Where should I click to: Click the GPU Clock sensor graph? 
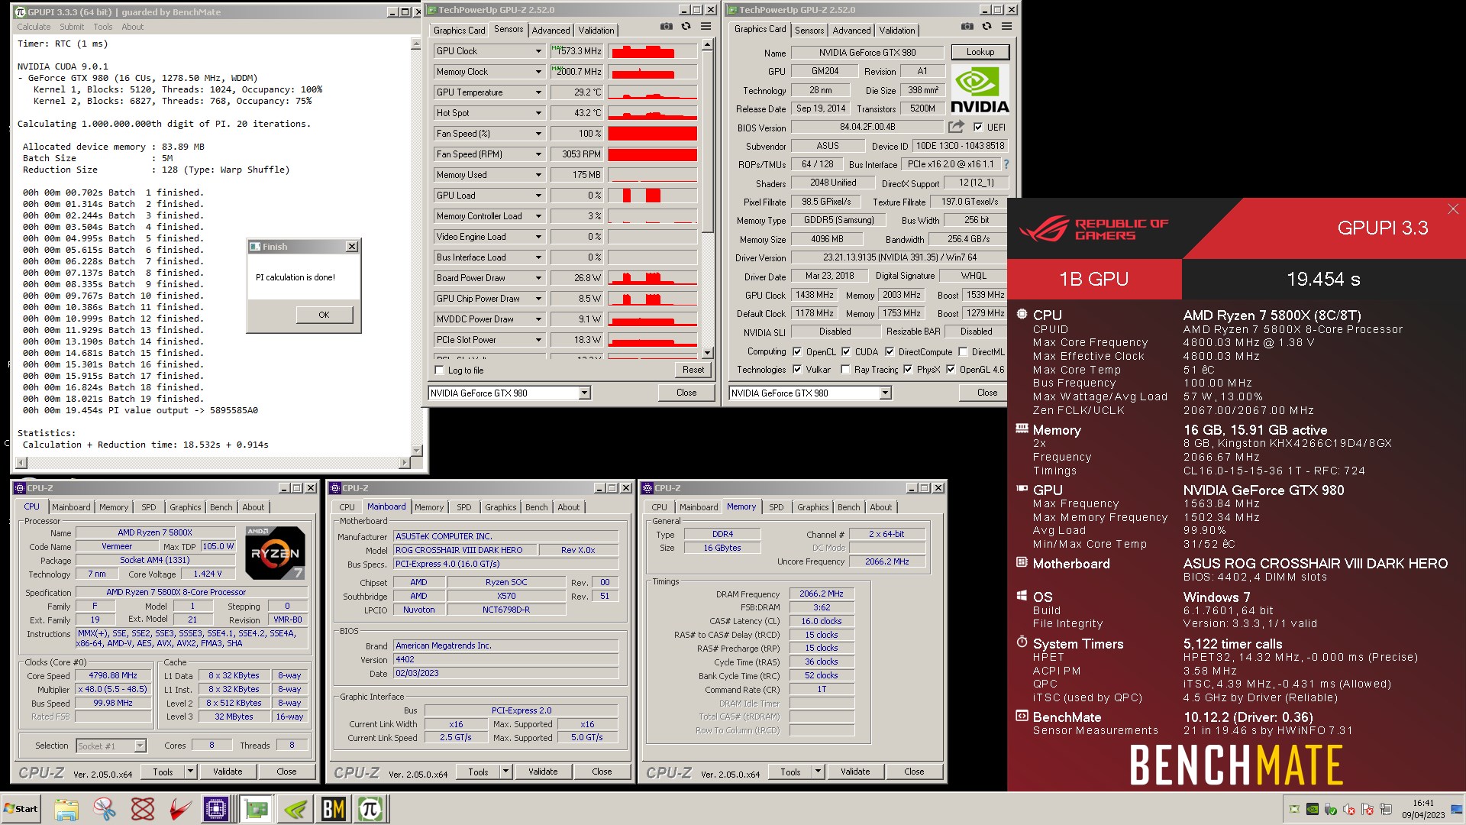pos(653,51)
